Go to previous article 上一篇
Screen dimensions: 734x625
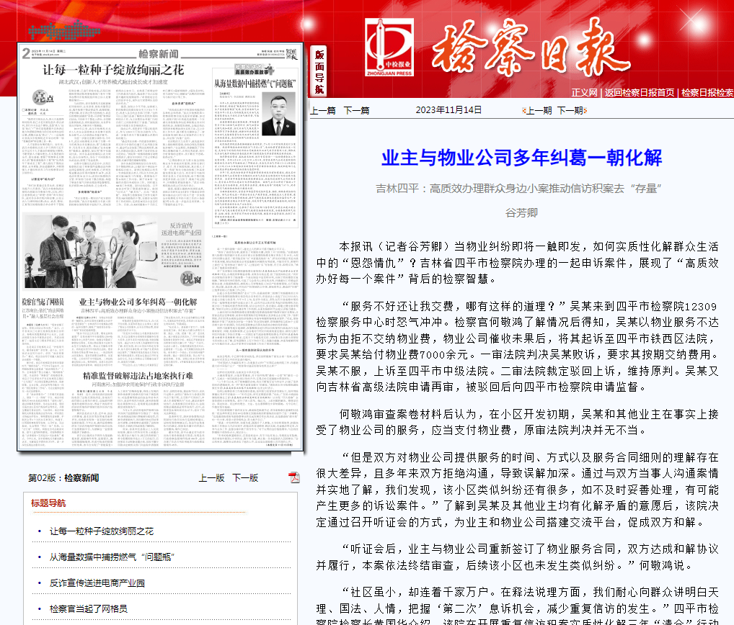point(322,110)
